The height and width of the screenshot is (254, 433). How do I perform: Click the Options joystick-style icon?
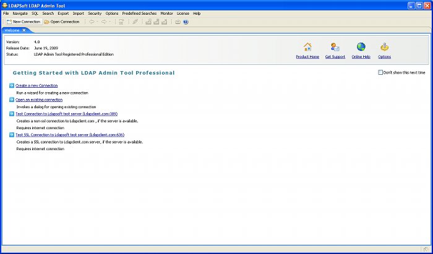pyautogui.click(x=384, y=47)
